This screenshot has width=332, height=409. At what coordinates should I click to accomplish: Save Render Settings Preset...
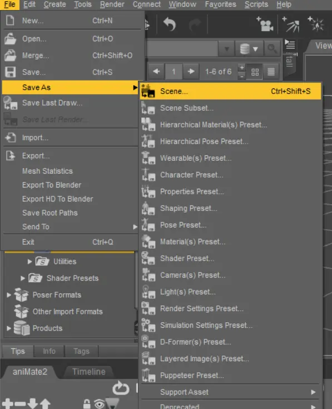click(231, 308)
